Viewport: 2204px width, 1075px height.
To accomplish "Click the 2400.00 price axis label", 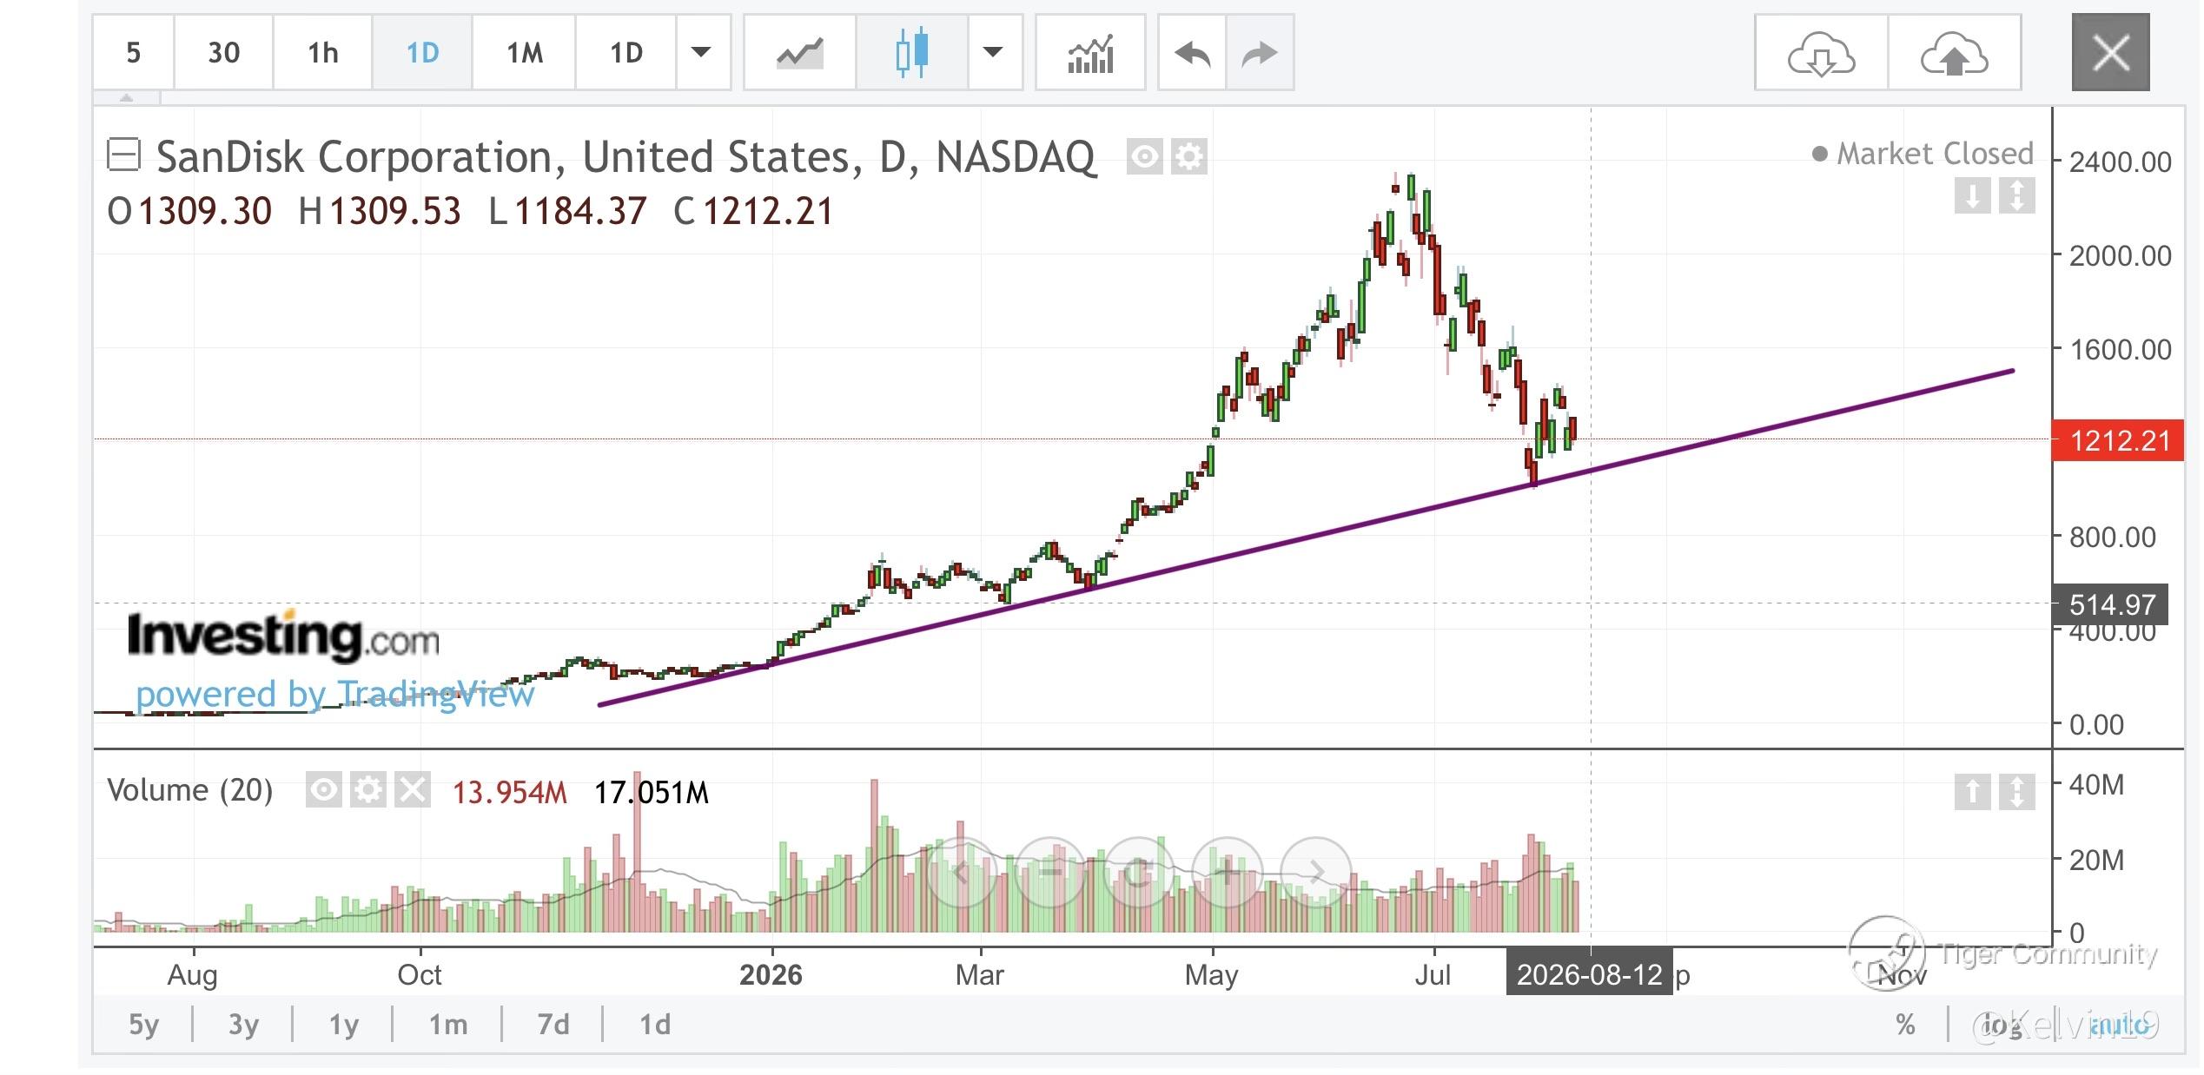I will coord(2120,162).
